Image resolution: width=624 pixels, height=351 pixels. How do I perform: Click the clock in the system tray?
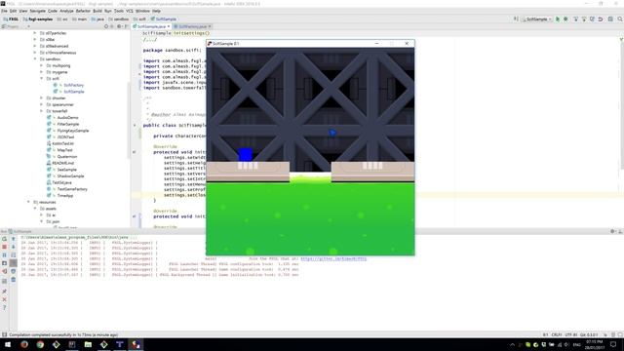coord(595,344)
